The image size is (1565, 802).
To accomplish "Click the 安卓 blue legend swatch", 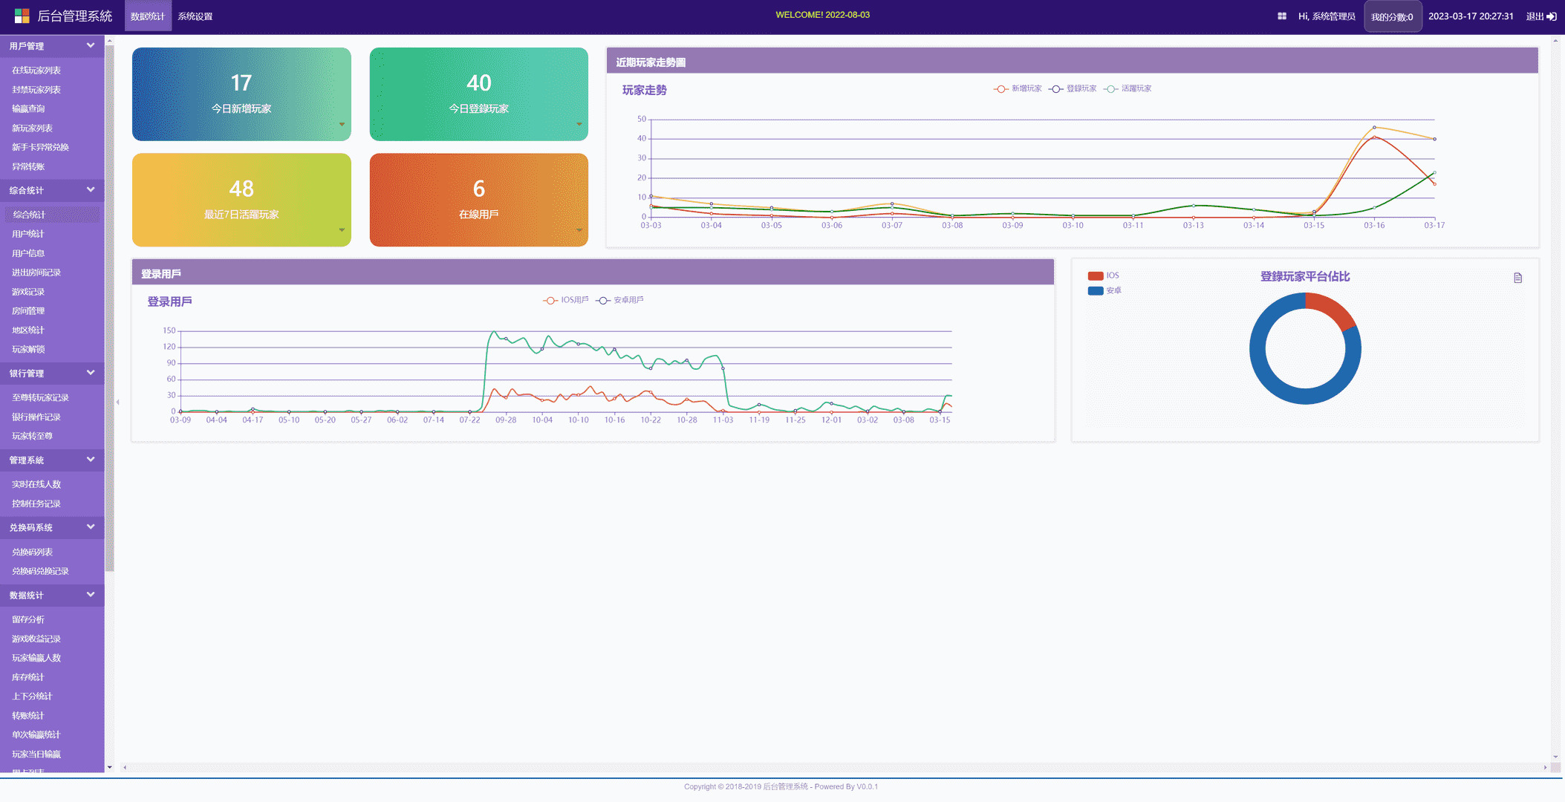I will [1096, 290].
